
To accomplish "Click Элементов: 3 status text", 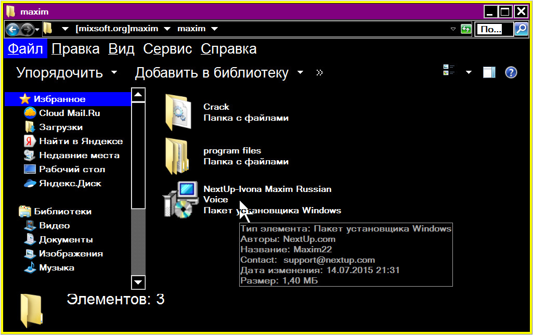I will click(x=115, y=299).
